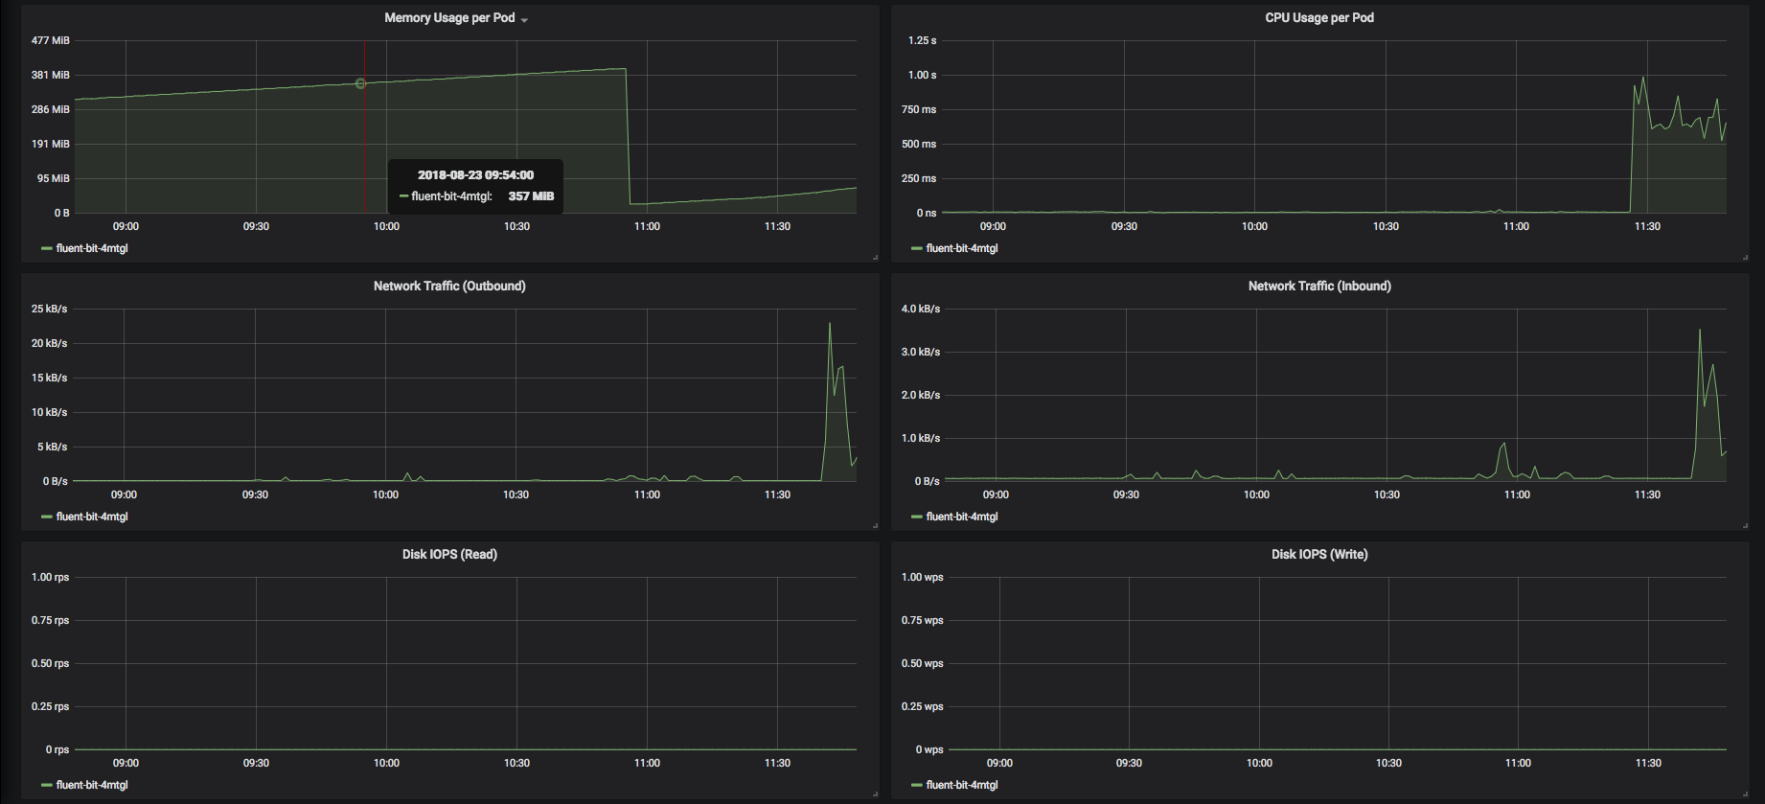Click green legend color line in Outbound Traffic panel

(47, 517)
